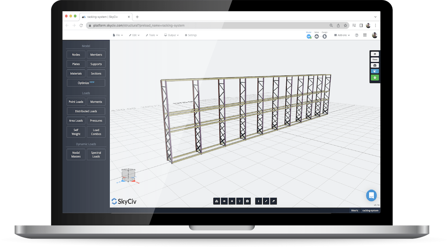Click the Solve cloud icon in top bar

point(316,36)
